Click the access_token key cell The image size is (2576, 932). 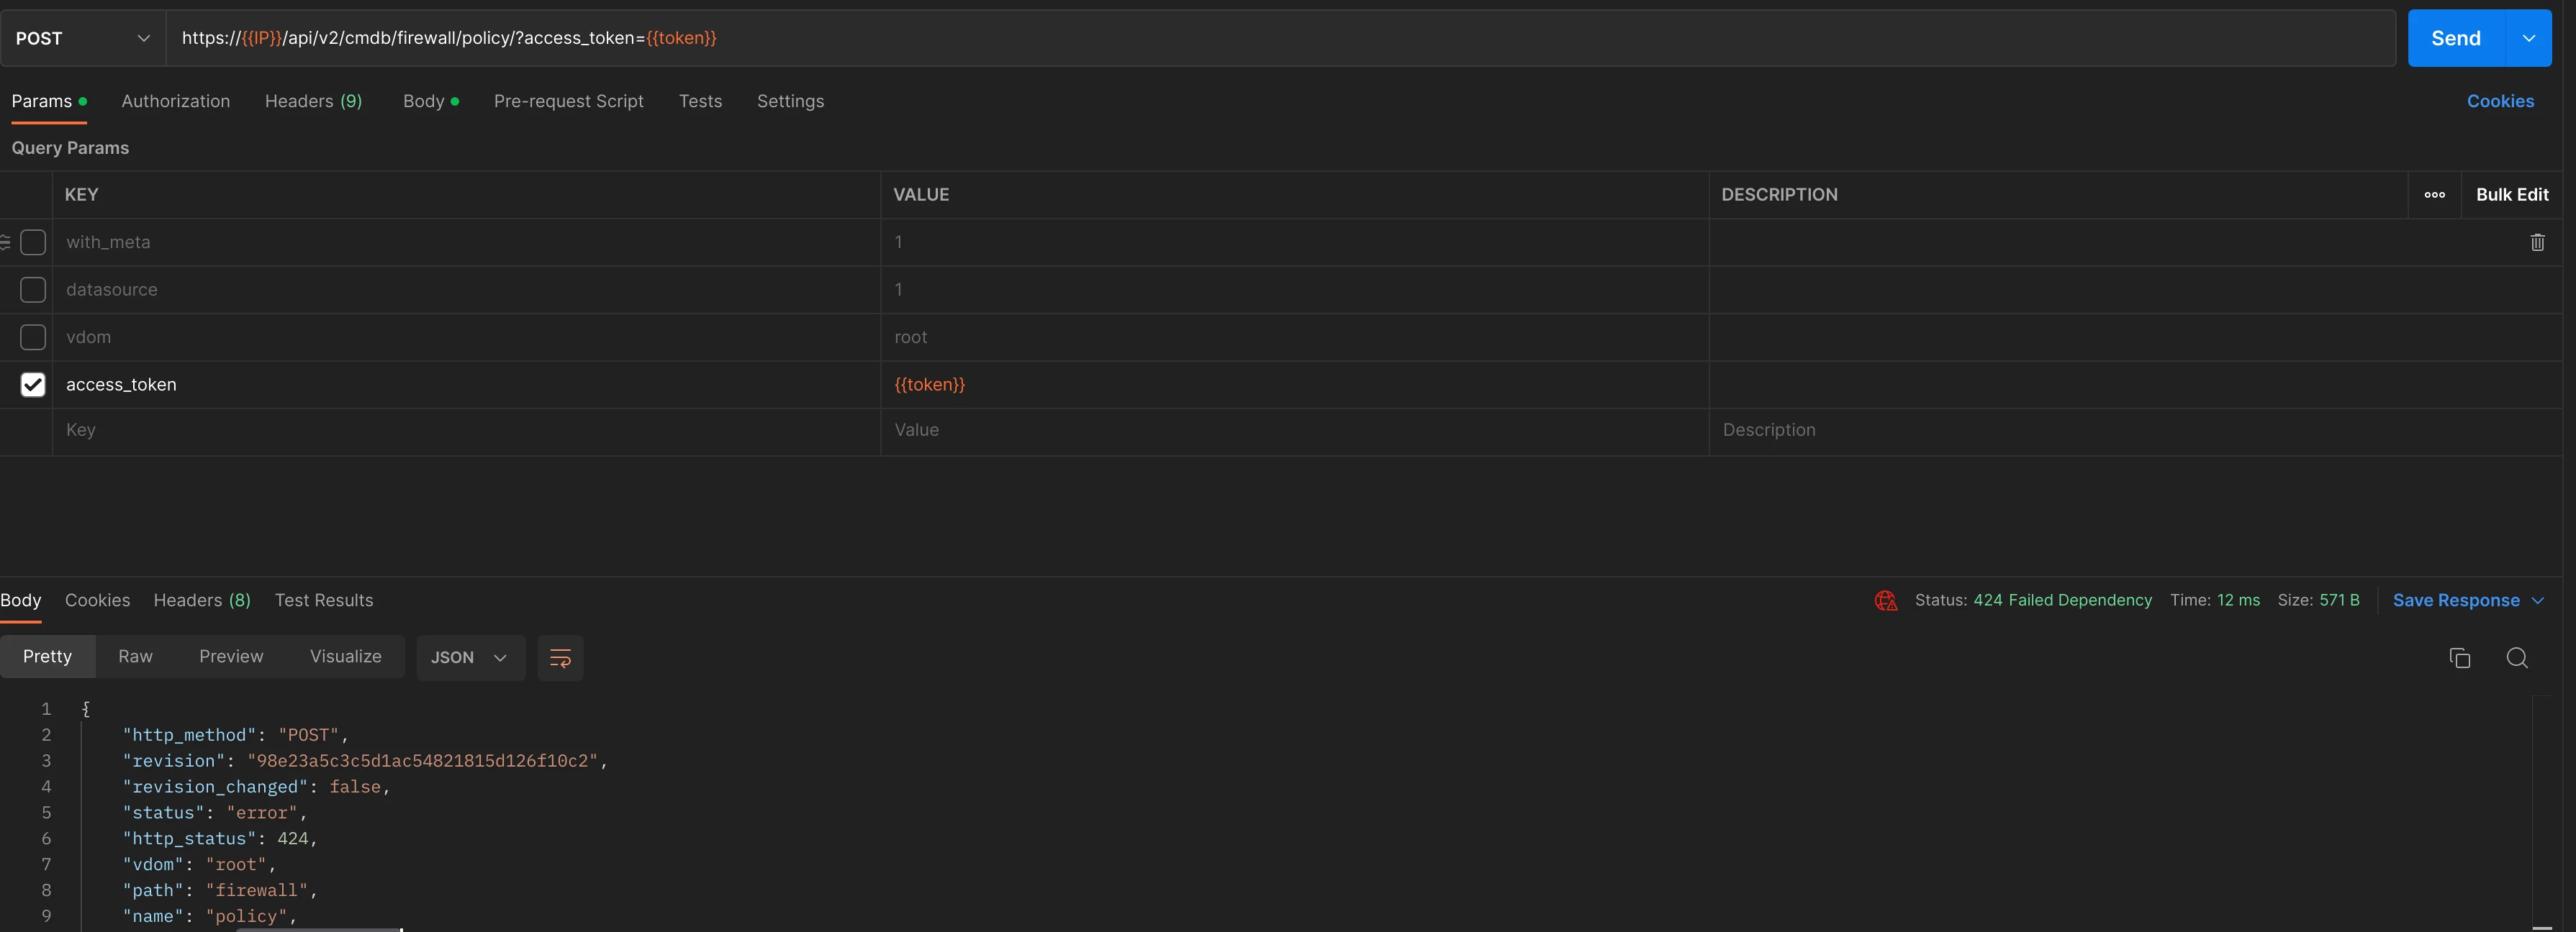coord(466,385)
